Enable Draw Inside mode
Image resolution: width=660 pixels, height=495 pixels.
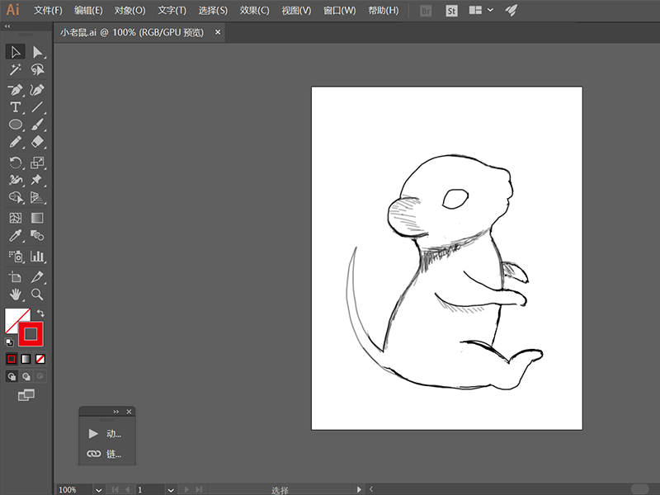tap(40, 376)
